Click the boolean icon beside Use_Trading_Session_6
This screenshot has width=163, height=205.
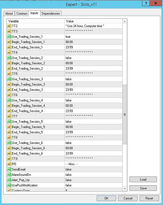pos(9,143)
